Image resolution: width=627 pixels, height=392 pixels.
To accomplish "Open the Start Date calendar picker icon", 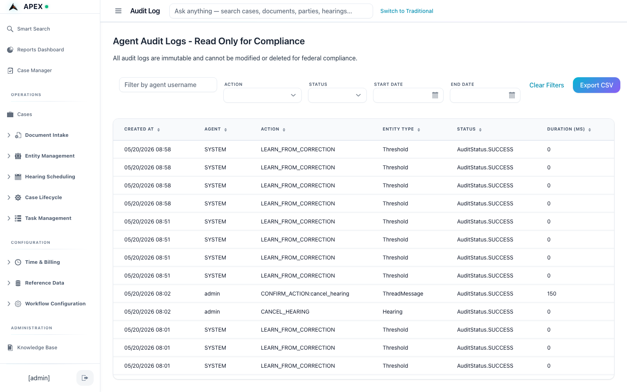I will point(435,95).
